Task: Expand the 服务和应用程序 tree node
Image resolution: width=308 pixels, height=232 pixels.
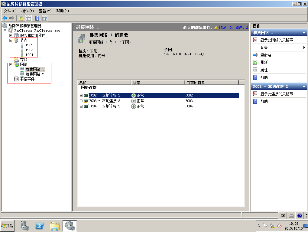Action: point(11,36)
